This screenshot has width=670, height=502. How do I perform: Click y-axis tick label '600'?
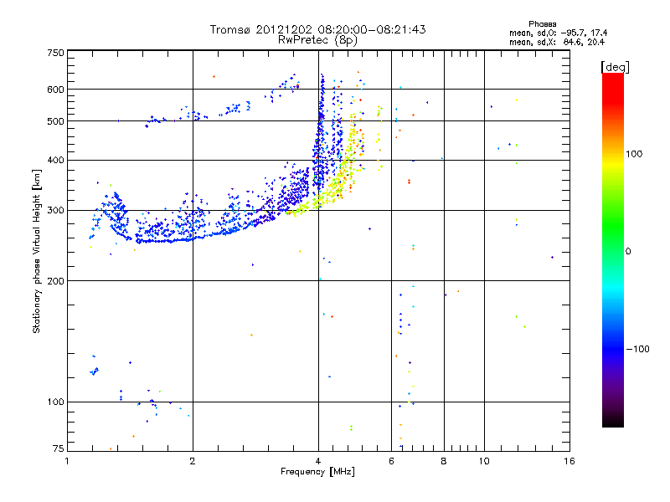[x=56, y=90]
